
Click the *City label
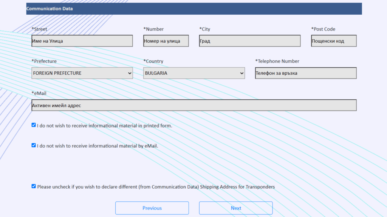click(x=205, y=29)
